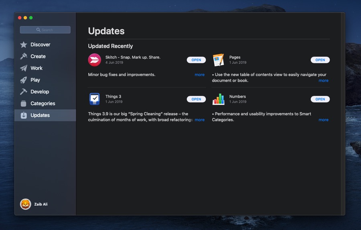
Task: Click the "Updated Recently" heading
Action: 110,46
